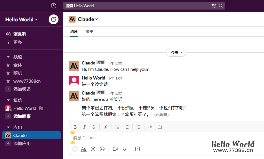
Task: Insert a block quote
Action: 138,127
